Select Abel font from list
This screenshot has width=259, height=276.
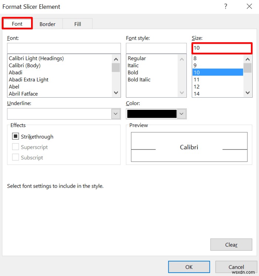tap(14, 87)
